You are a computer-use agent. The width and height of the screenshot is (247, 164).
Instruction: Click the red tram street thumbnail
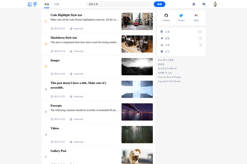(x=137, y=21)
